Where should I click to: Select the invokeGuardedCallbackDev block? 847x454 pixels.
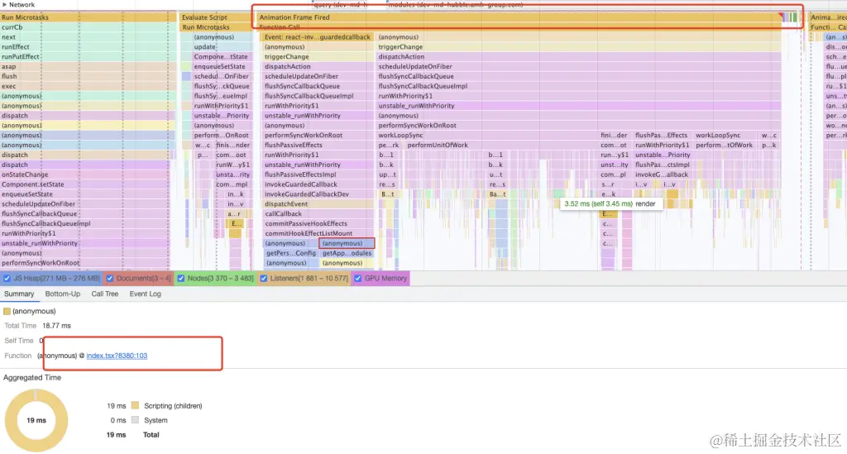(x=317, y=194)
